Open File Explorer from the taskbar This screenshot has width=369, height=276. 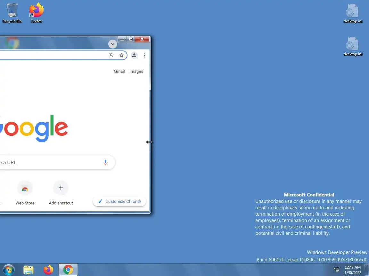coord(29,270)
